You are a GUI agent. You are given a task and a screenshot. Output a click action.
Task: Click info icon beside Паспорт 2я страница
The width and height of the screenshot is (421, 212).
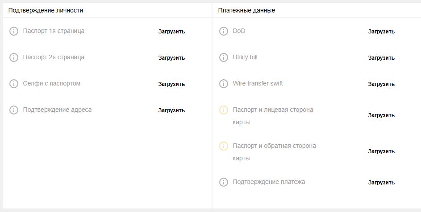click(x=14, y=57)
